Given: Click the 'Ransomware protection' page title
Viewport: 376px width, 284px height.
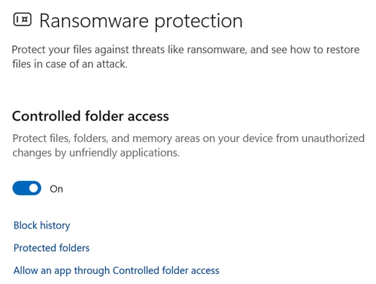Looking at the screenshot, I should point(141,21).
